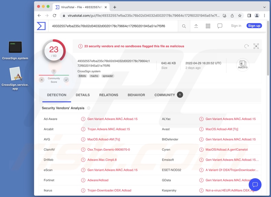
Task: Open Chrome three-dot menu
Action: 264,15
